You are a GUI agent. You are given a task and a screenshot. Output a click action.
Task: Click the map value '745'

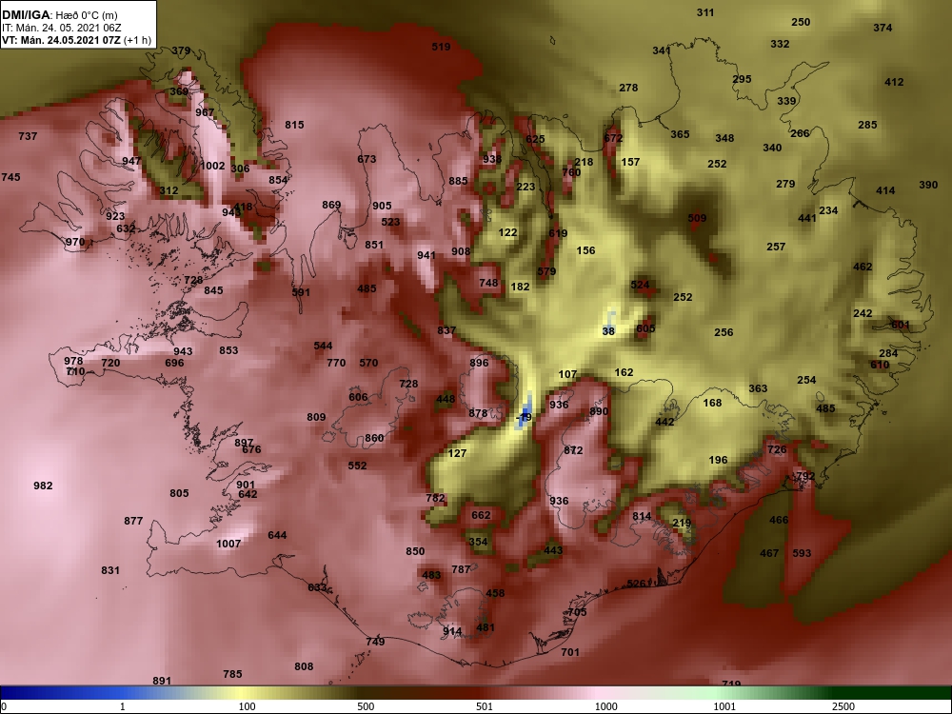click(10, 177)
